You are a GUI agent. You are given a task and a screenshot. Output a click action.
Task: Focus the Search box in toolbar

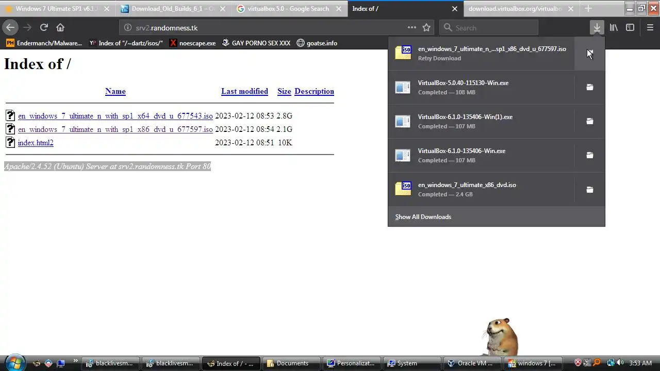pos(489,28)
